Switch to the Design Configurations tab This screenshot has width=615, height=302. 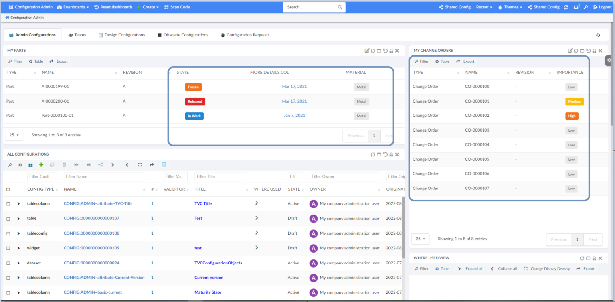coord(122,35)
